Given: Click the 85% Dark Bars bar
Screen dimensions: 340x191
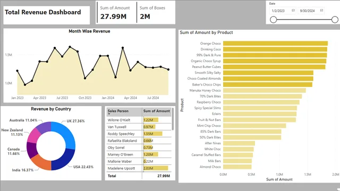Looking at the screenshot, I should (x=252, y=132).
